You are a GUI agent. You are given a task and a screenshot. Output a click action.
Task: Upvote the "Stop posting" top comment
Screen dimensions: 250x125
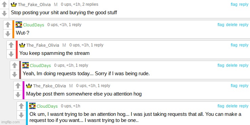pyautogui.click(x=4, y=4)
